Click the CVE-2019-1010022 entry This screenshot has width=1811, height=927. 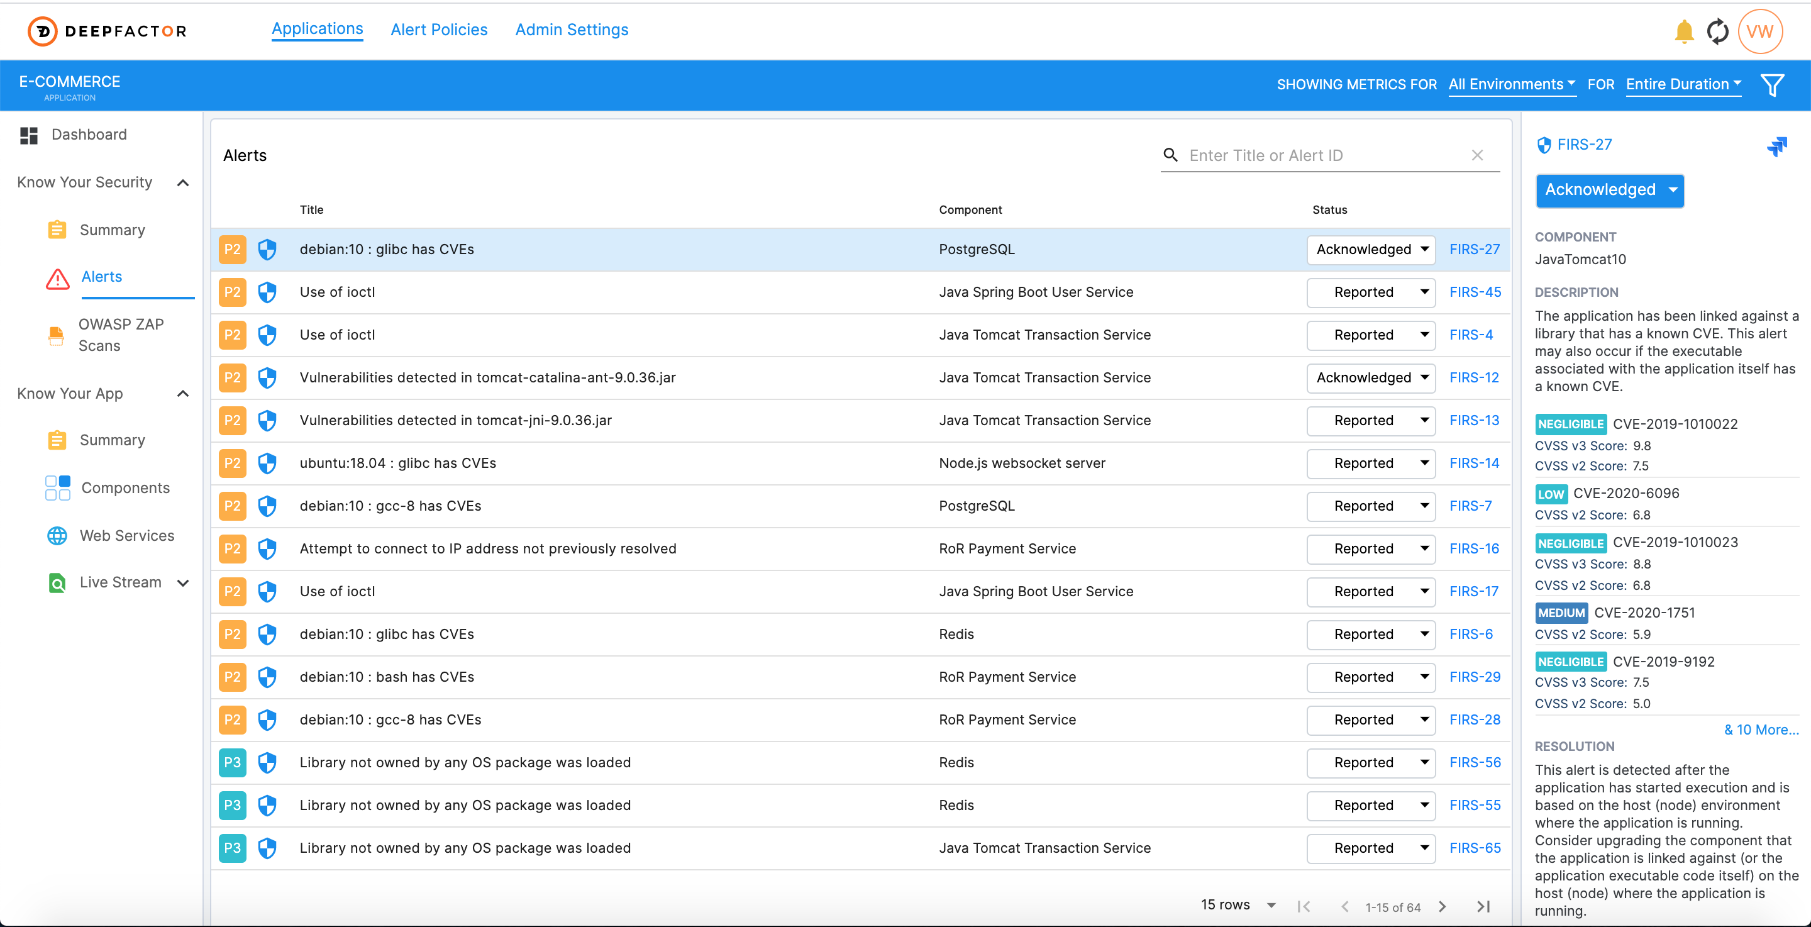[x=1675, y=424]
